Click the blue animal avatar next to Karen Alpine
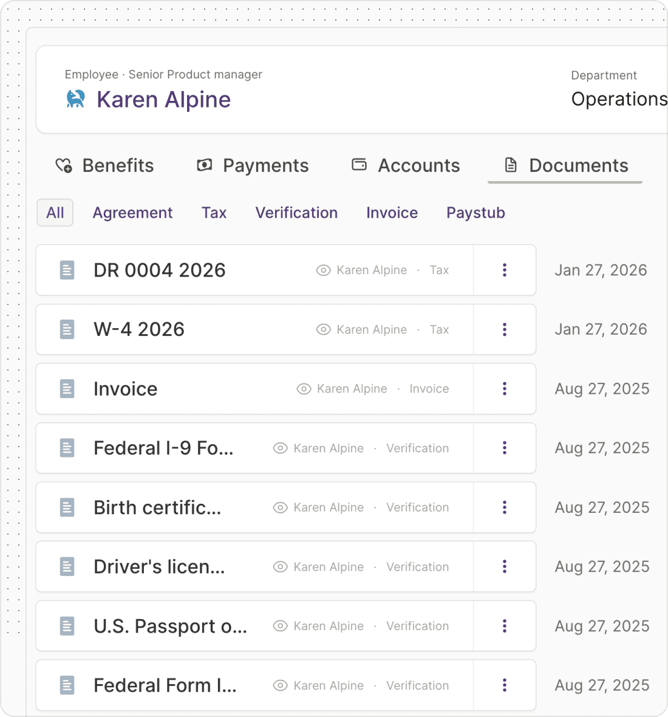The image size is (668, 717). coord(75,99)
